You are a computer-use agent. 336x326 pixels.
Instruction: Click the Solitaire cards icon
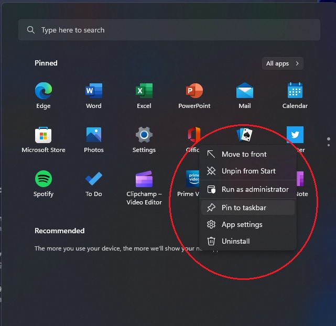(245, 135)
